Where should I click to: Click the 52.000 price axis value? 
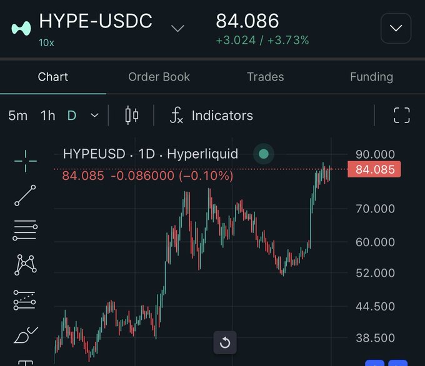pyautogui.click(x=375, y=273)
